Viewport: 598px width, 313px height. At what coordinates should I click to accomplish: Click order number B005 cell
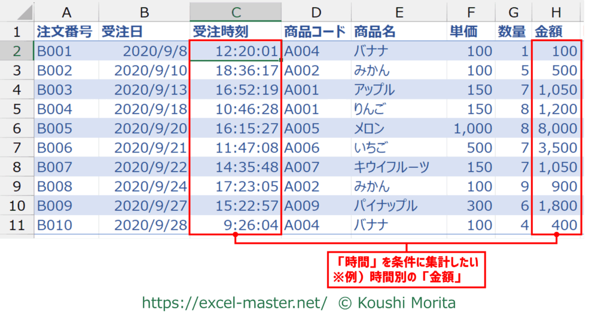tap(66, 129)
